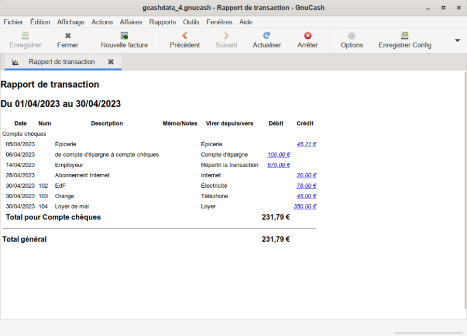
Task: Open the Outils menu
Action: point(191,22)
